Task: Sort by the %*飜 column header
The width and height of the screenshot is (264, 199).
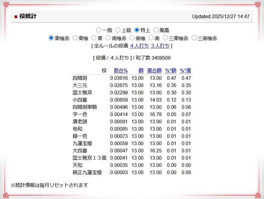Action: tap(171, 70)
